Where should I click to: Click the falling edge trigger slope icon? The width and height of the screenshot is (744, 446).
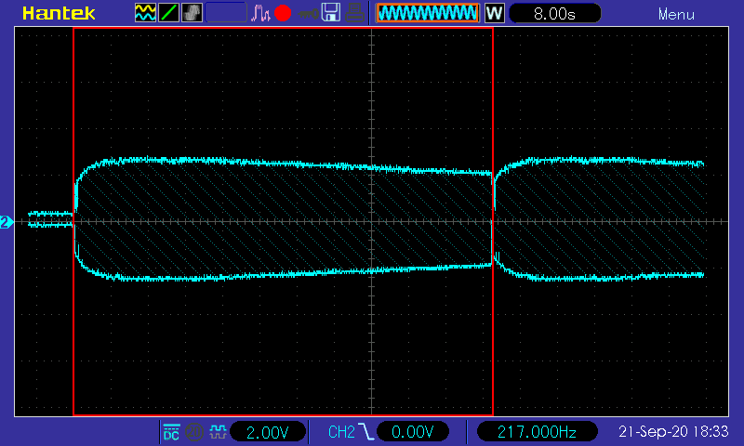(x=366, y=432)
